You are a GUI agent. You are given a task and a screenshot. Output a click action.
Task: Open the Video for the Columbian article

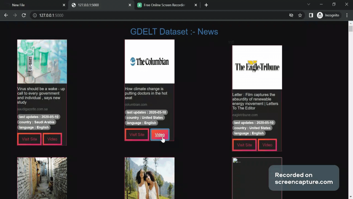coord(160,135)
